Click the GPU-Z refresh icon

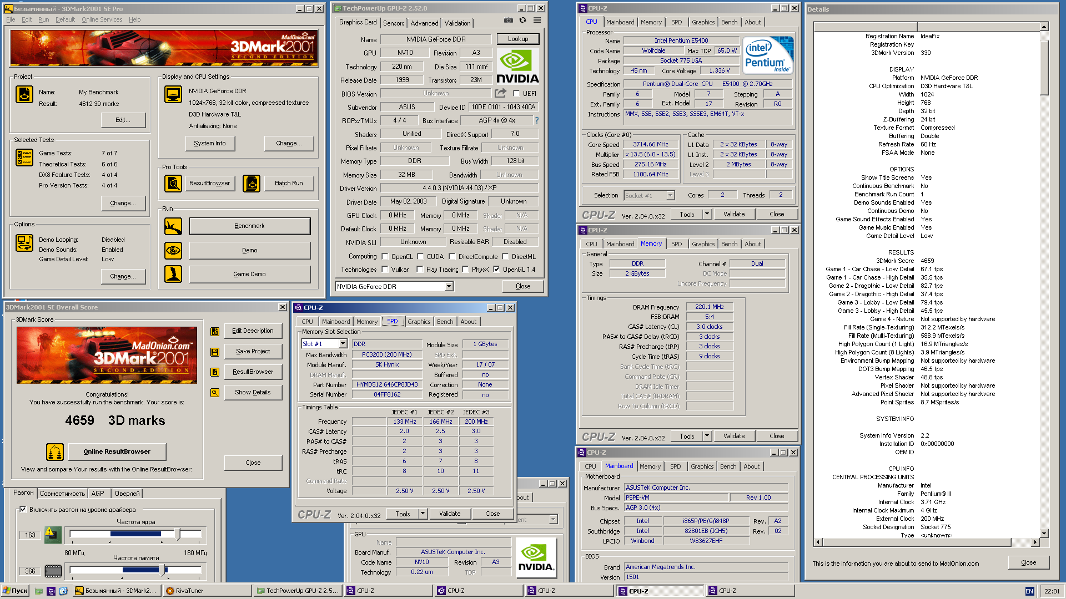point(522,20)
